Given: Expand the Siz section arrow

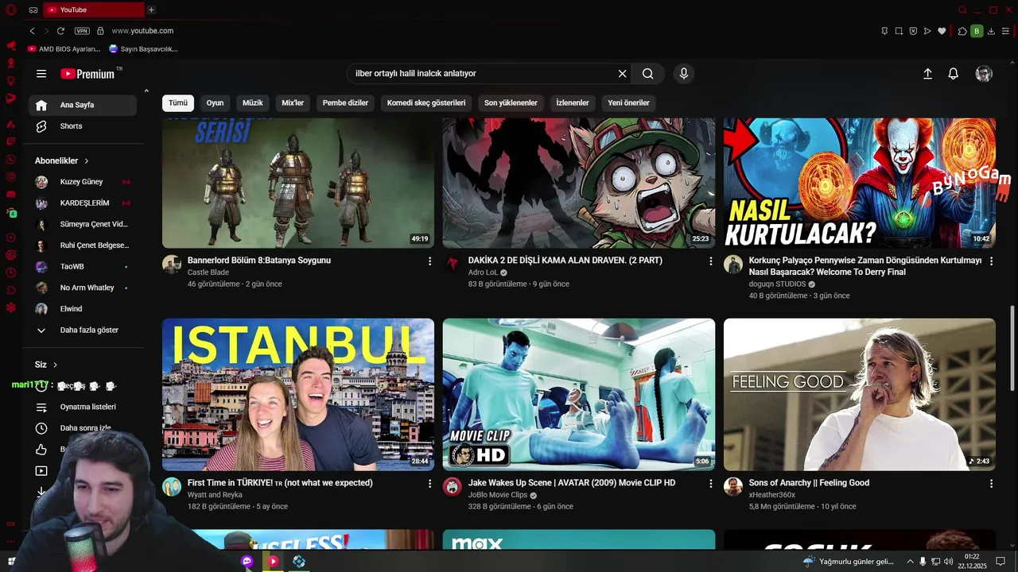Looking at the screenshot, I should pos(55,365).
